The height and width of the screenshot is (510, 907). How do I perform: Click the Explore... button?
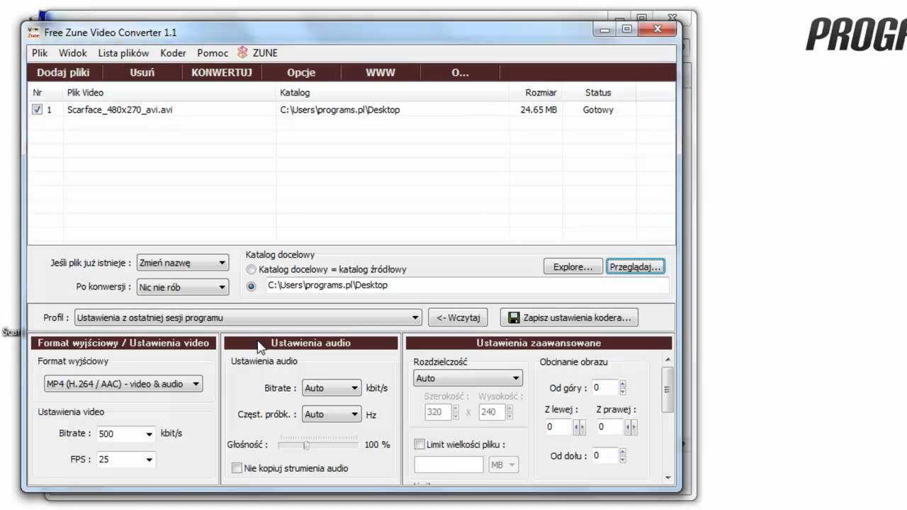coord(573,267)
